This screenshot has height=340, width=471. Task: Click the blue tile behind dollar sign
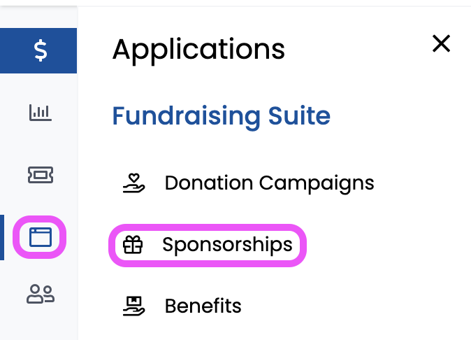click(x=38, y=50)
